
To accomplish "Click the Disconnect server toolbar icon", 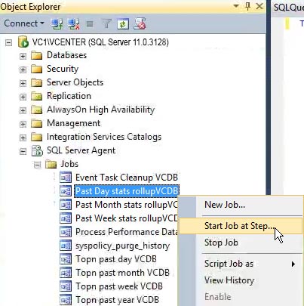I will coord(74,24).
